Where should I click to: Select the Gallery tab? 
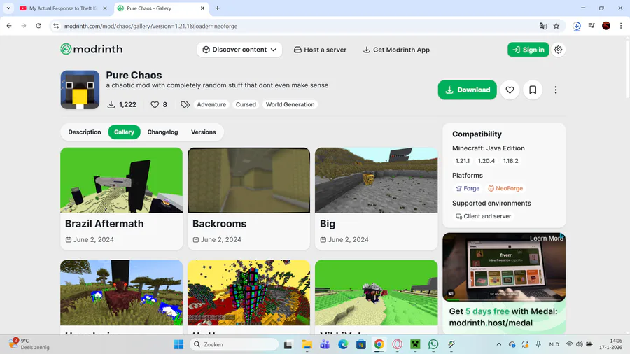[124, 132]
